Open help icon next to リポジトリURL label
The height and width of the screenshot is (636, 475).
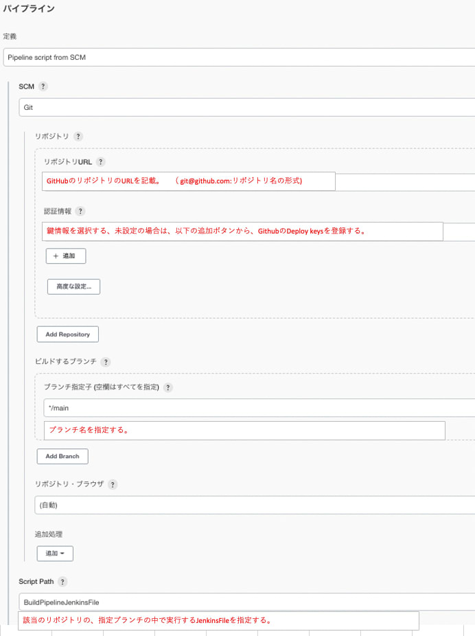(x=100, y=162)
